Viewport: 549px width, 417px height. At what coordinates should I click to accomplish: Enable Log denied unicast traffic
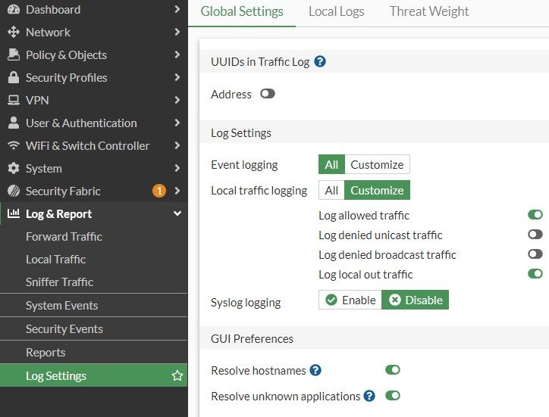tap(535, 235)
